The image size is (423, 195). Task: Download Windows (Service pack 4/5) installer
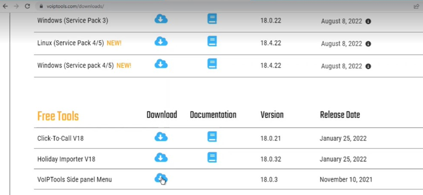coord(161,64)
